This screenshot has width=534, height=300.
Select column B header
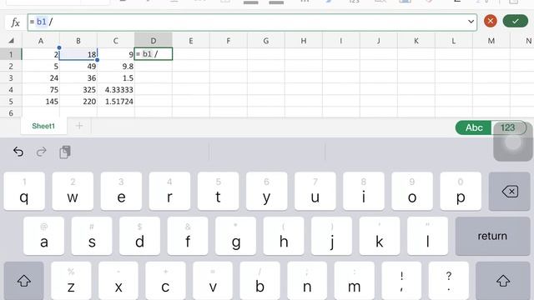pyautogui.click(x=78, y=41)
